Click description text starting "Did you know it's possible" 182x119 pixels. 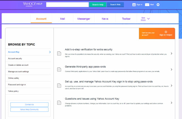point(116,55)
